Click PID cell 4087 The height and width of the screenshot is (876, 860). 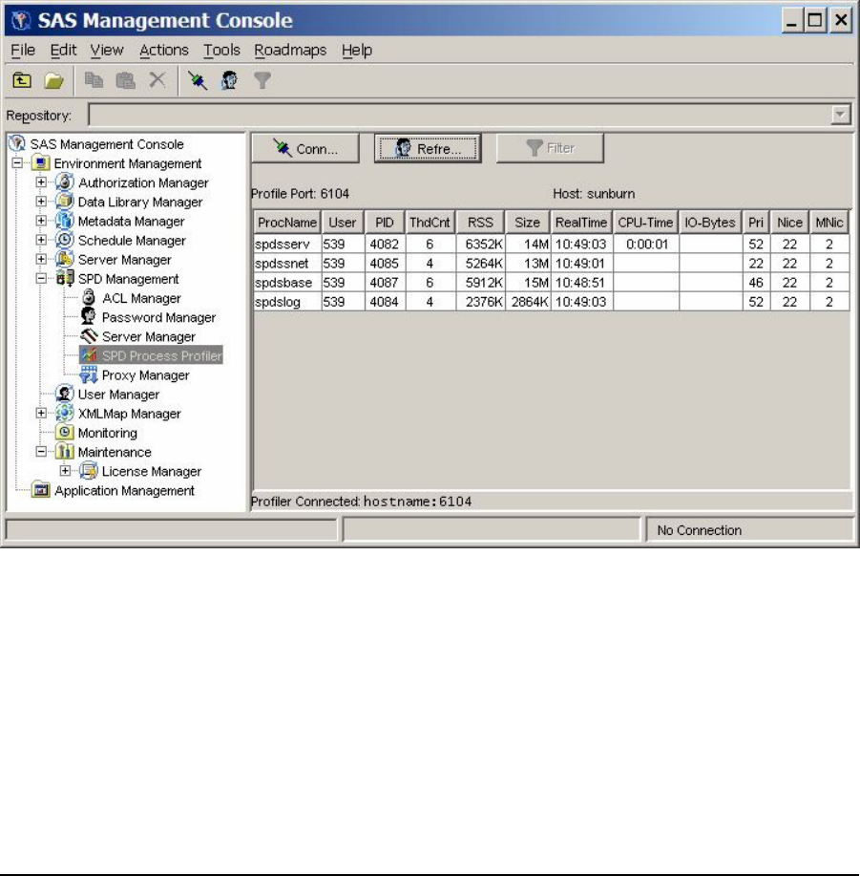pos(385,282)
